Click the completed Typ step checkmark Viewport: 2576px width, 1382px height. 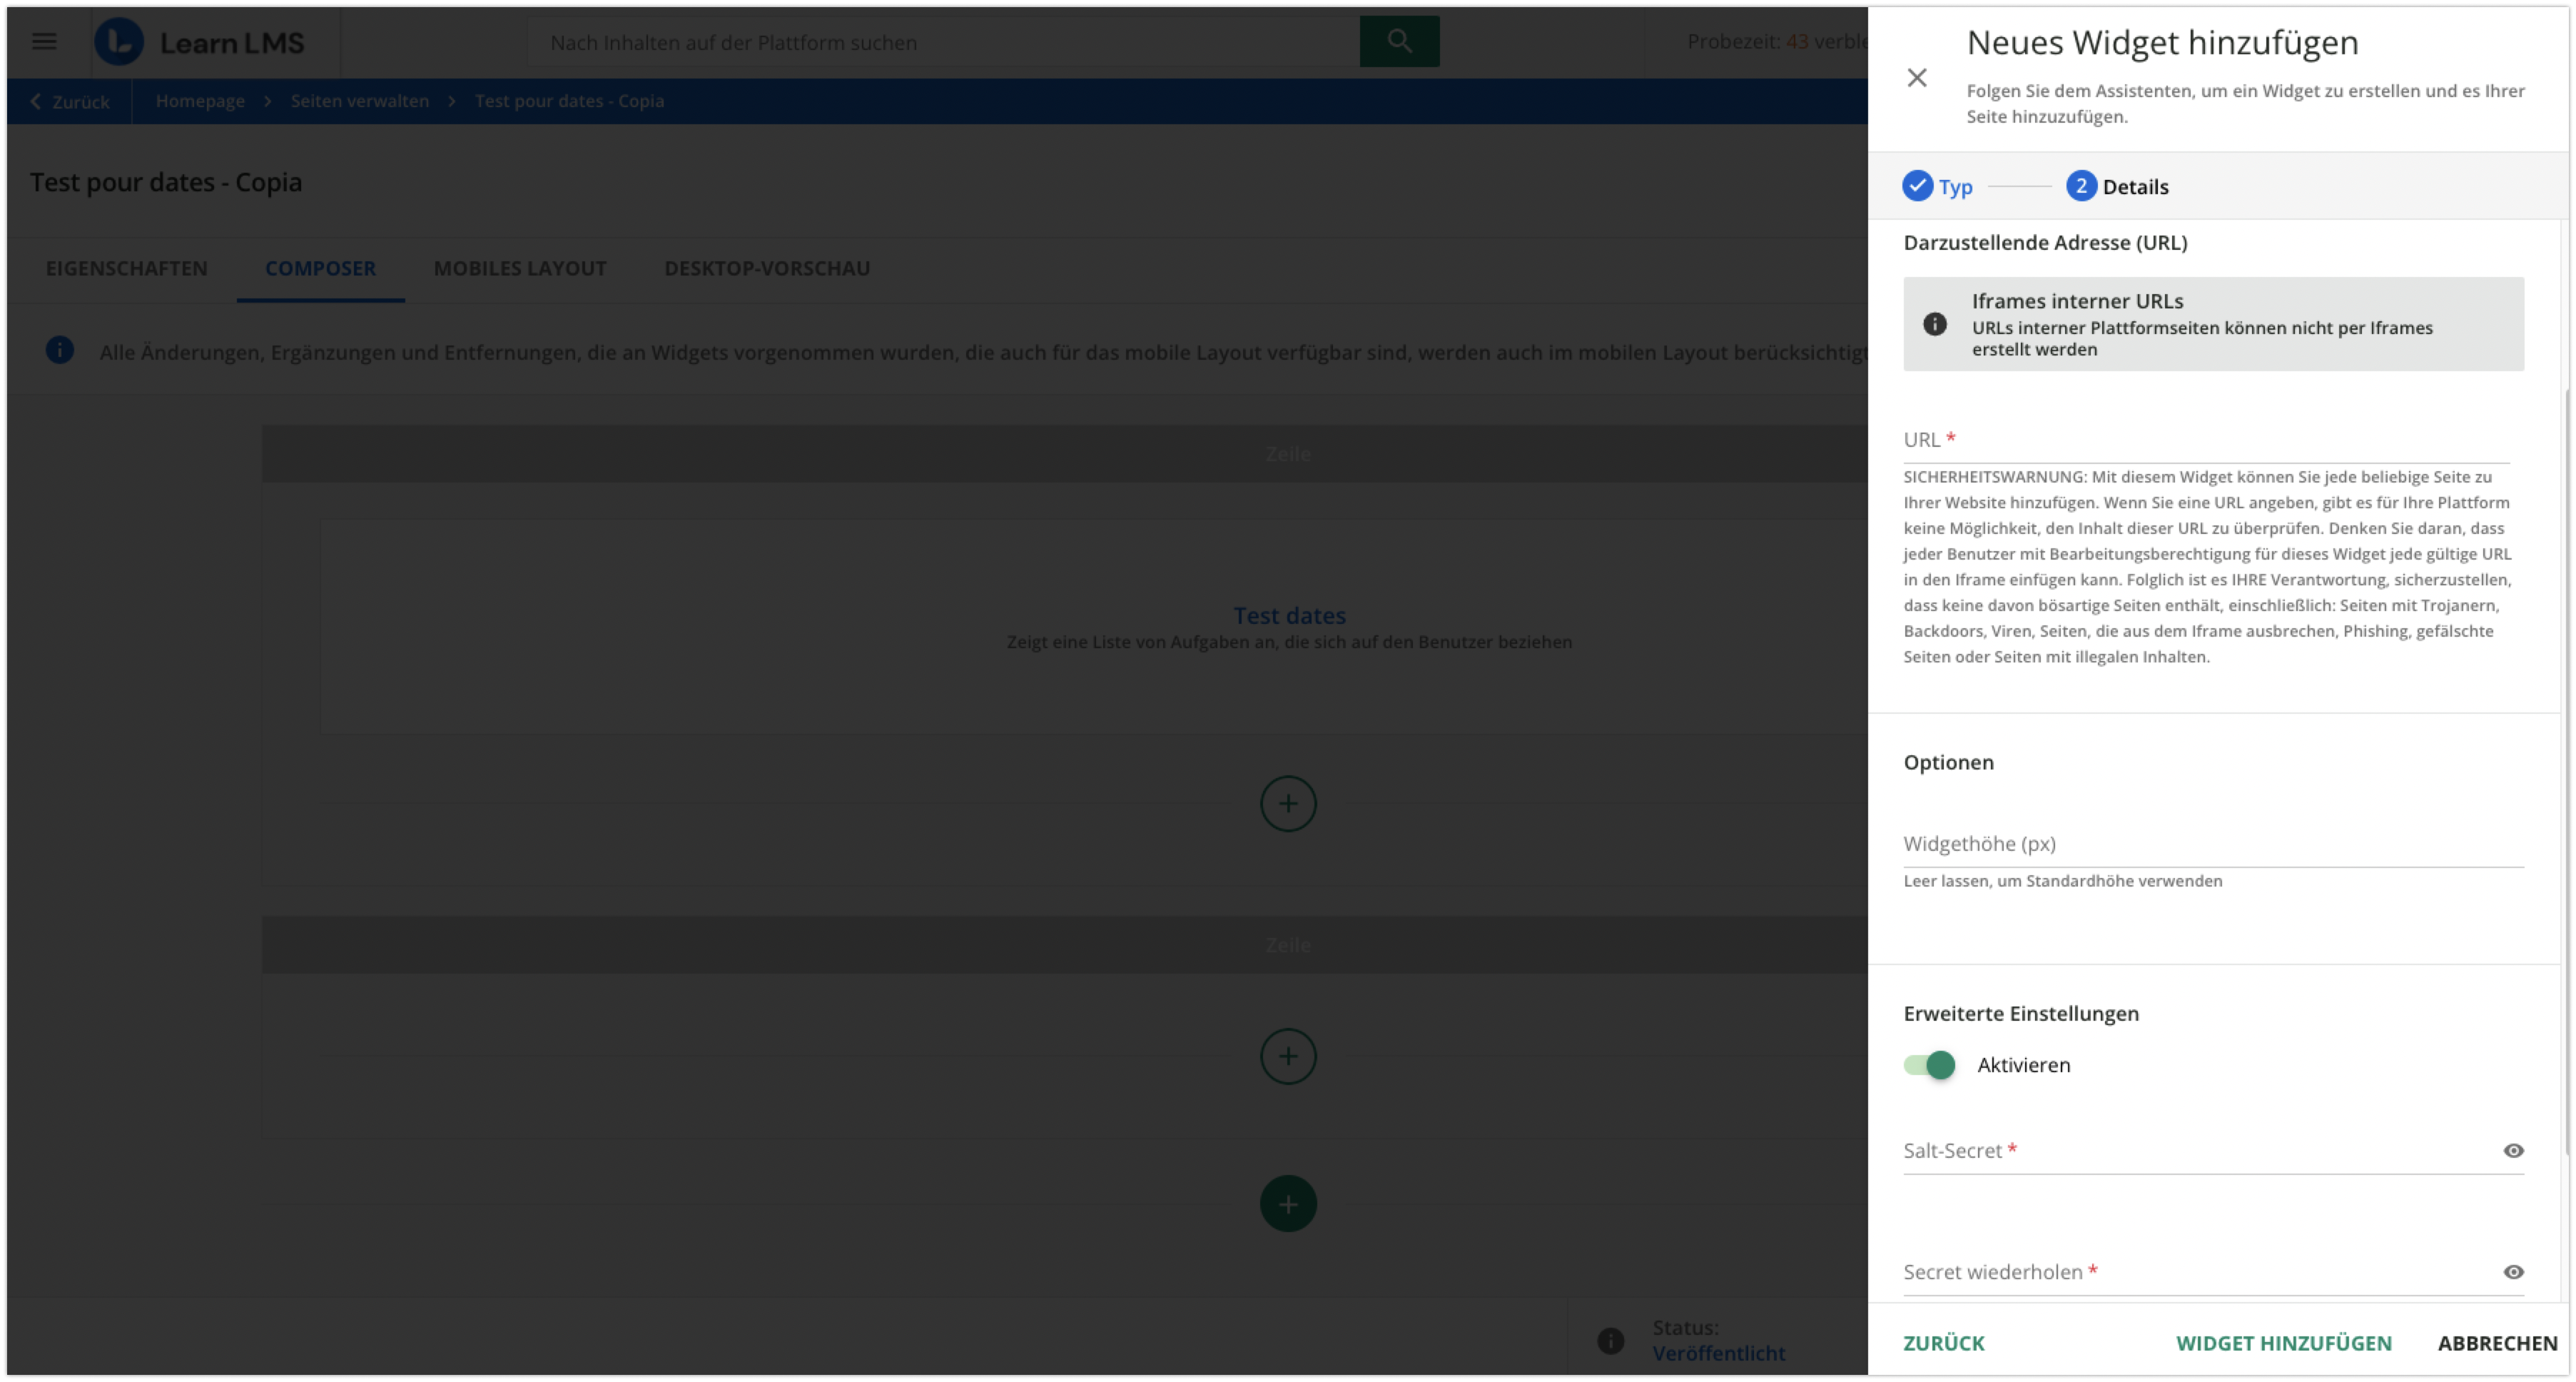click(x=1917, y=186)
